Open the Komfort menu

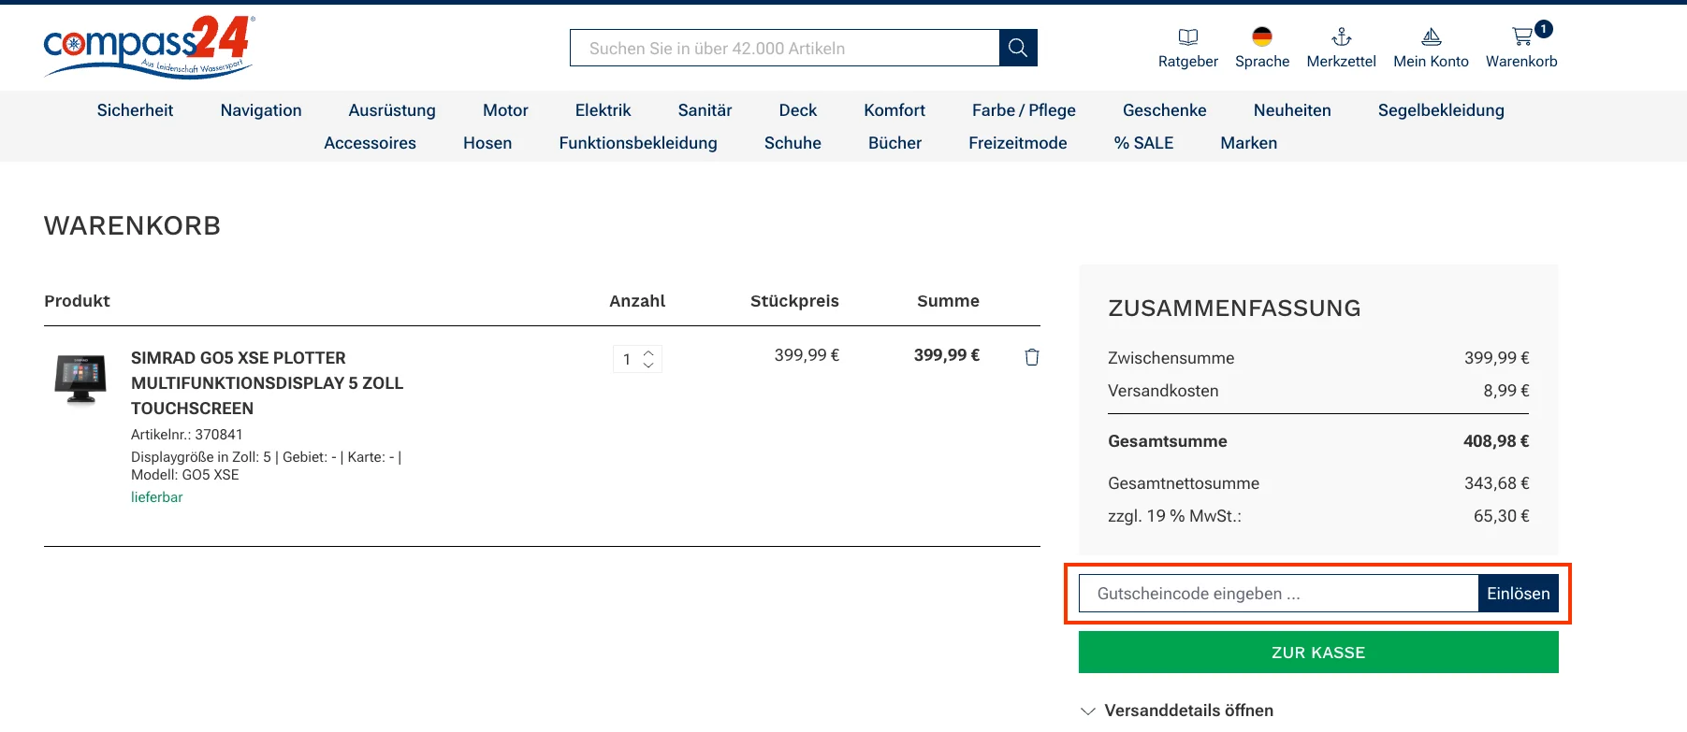pyautogui.click(x=894, y=110)
